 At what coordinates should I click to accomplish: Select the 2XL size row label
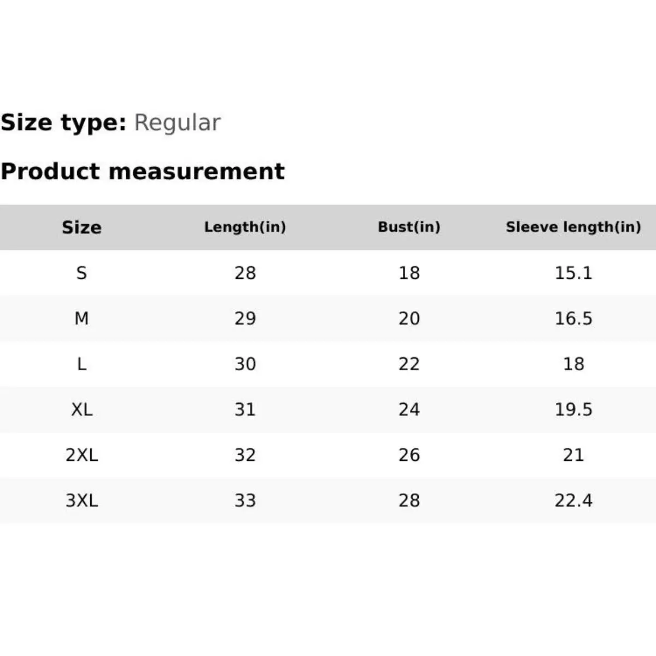point(81,455)
